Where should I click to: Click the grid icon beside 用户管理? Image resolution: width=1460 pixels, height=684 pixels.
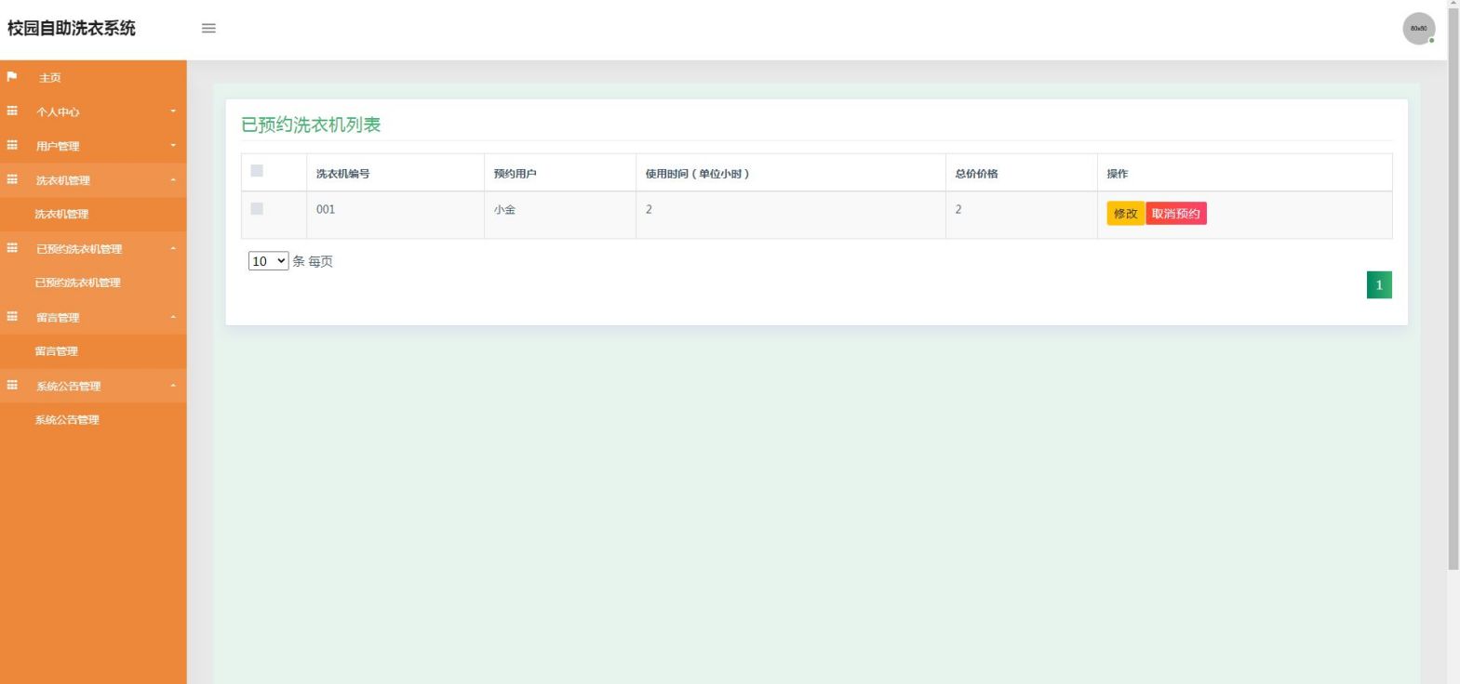(x=12, y=145)
